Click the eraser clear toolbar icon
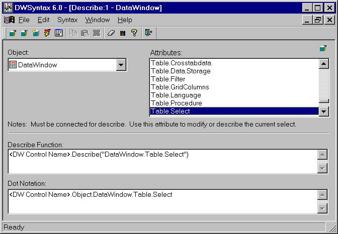The width and height of the screenshot is (338, 234). [x=111, y=33]
